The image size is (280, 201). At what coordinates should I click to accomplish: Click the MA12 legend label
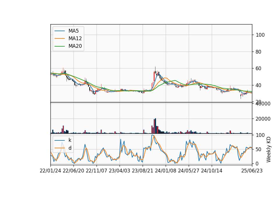click(75, 38)
